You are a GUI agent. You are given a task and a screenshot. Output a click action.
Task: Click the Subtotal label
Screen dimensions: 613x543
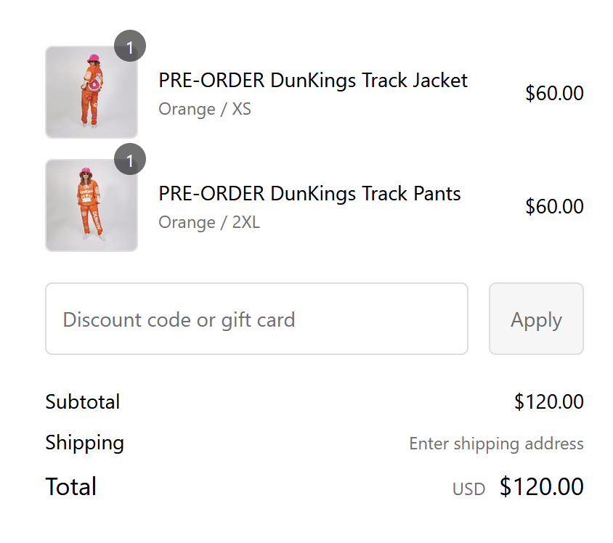pyautogui.click(x=83, y=402)
